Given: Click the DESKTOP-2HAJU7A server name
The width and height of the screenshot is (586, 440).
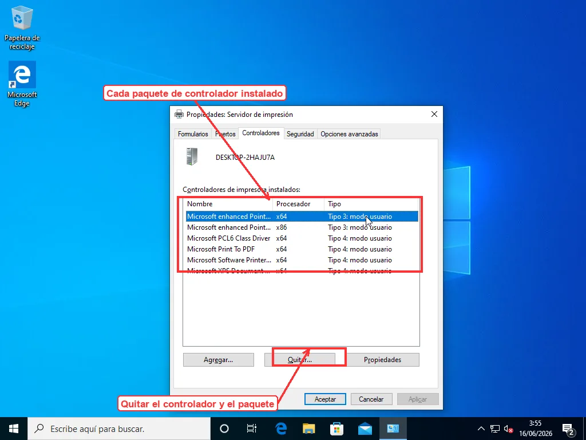Looking at the screenshot, I should click(x=245, y=158).
